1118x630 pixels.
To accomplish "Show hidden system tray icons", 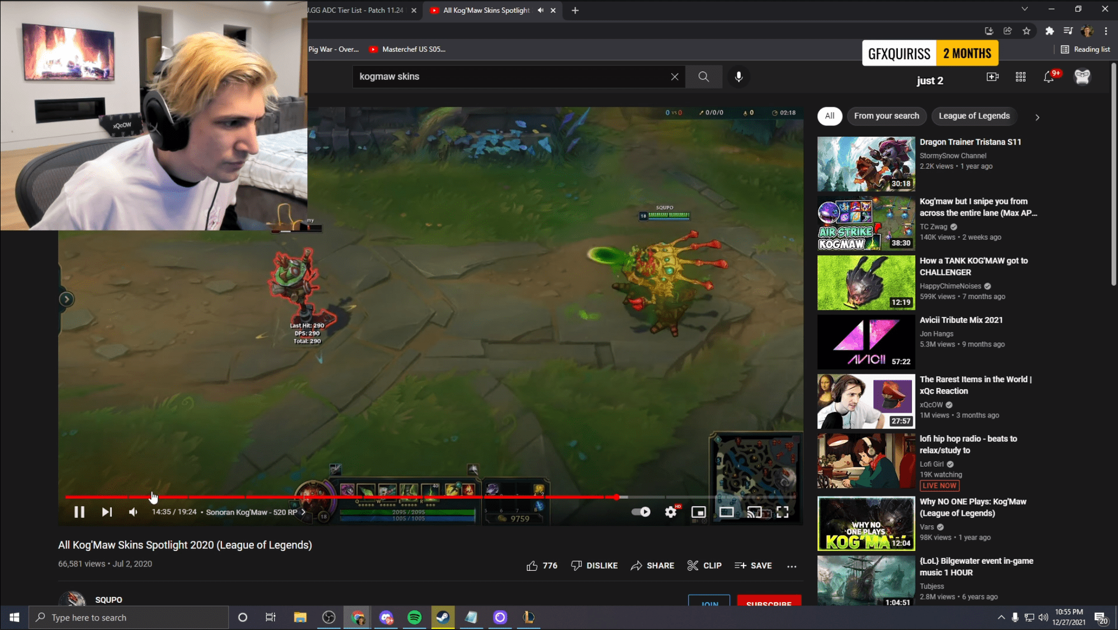I will point(1001,617).
